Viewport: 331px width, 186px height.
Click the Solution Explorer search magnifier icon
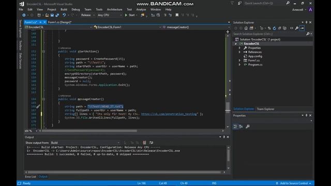(x=308, y=34)
